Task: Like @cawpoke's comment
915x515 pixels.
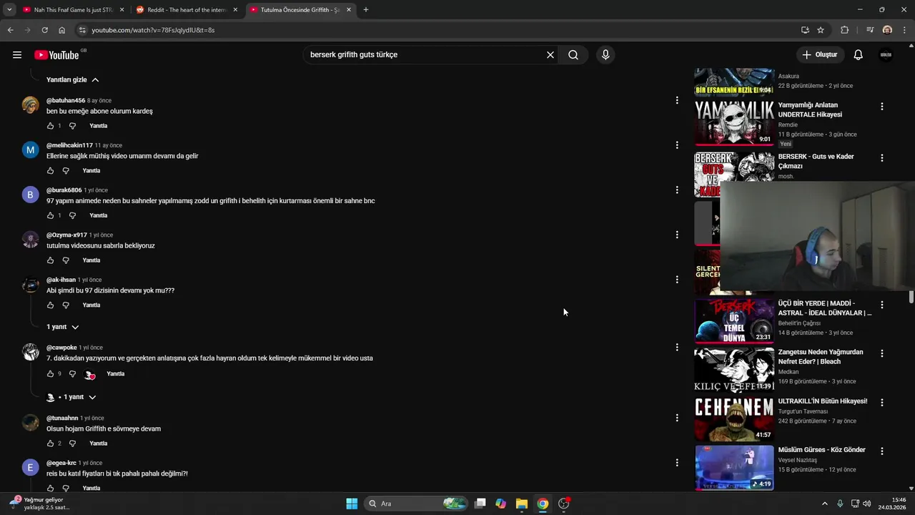Action: [50, 374]
